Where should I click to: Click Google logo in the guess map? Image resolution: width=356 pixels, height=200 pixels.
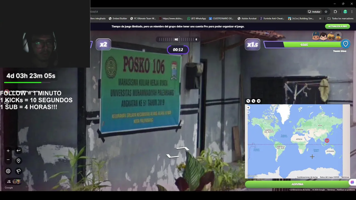click(252, 176)
